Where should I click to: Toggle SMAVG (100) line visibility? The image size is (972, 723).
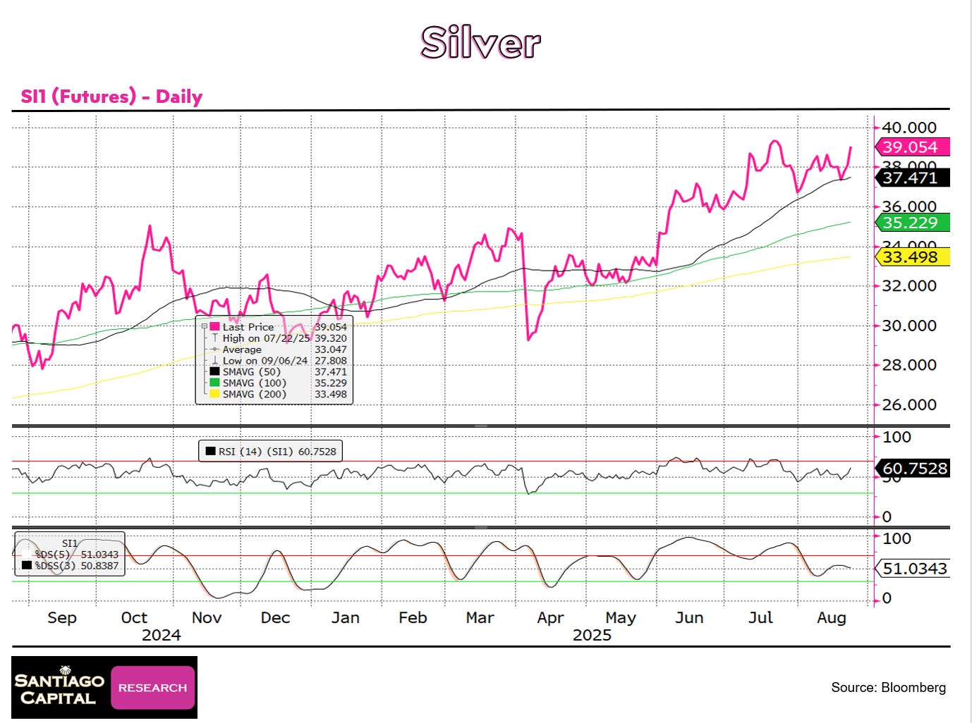(x=213, y=383)
